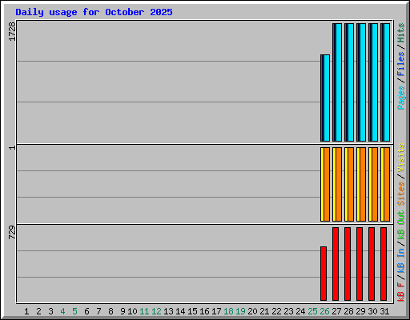The image size is (410, 320).
Task: Click day 29 on the x-axis
Action: tap(360, 311)
